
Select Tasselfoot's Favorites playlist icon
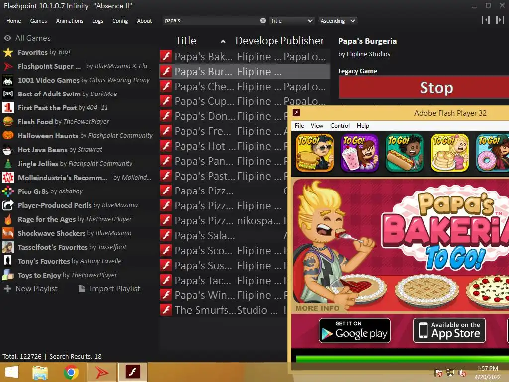(8, 247)
